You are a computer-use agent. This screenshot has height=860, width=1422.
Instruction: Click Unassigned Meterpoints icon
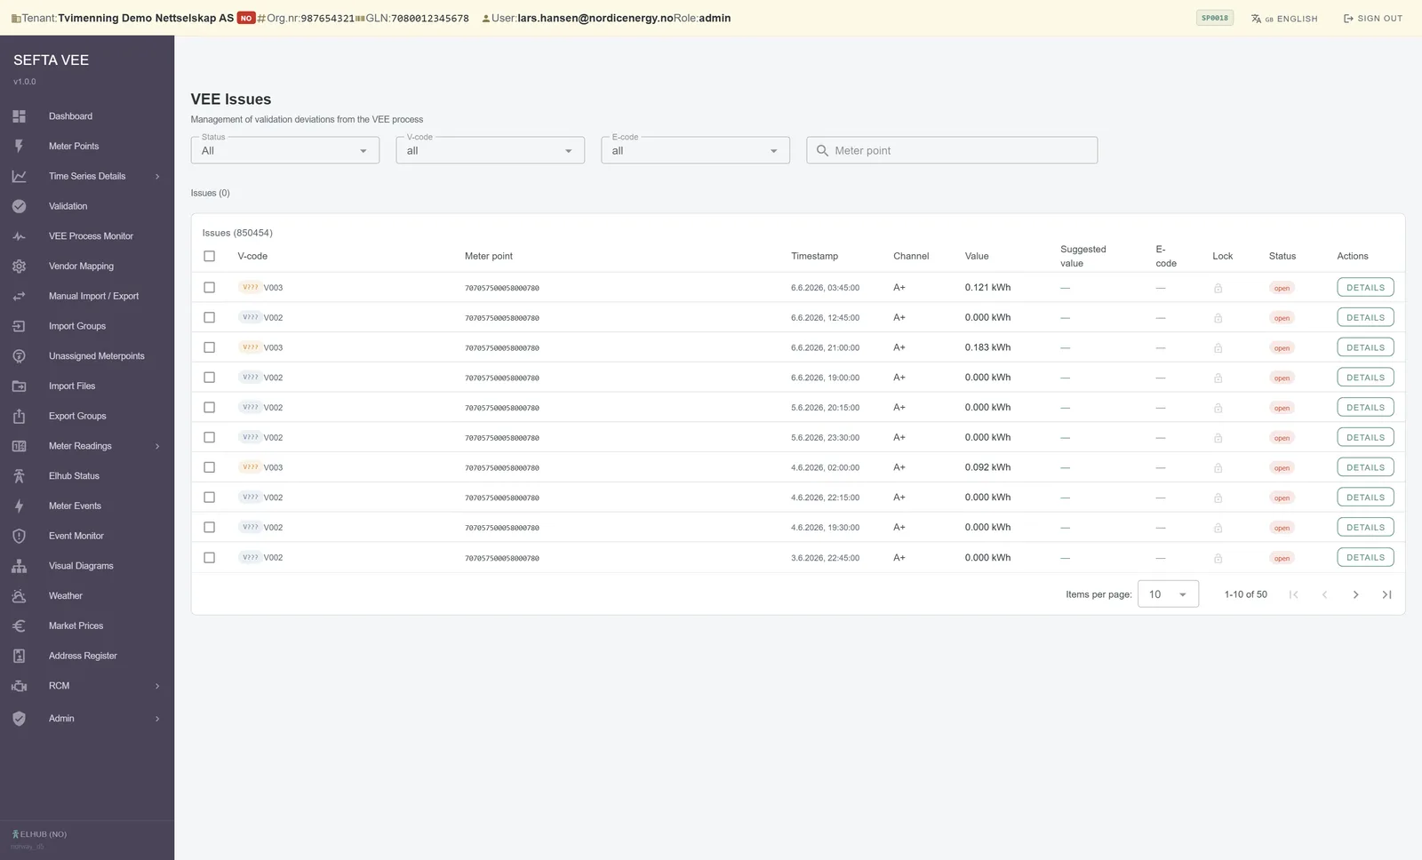pos(19,356)
